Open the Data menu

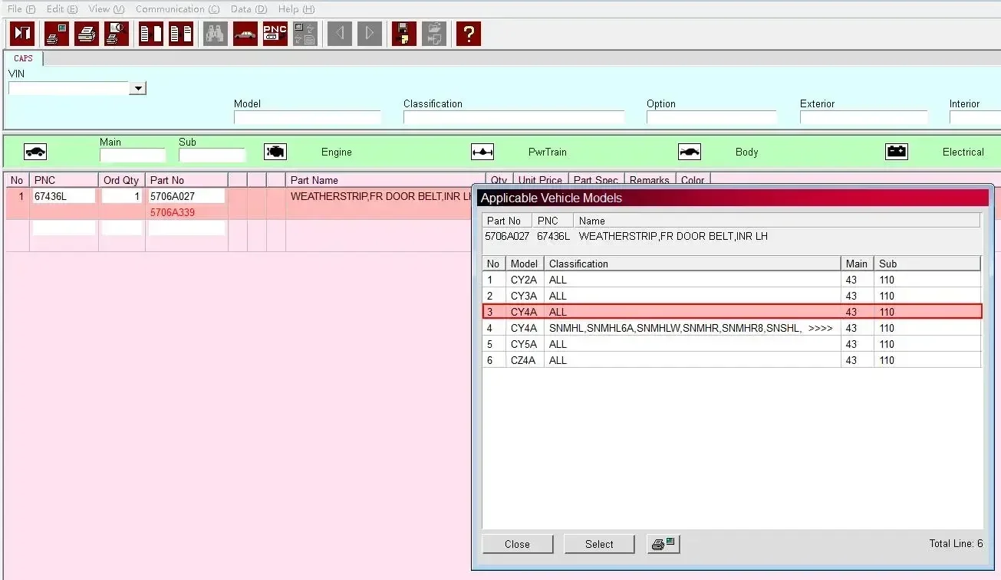pyautogui.click(x=249, y=9)
